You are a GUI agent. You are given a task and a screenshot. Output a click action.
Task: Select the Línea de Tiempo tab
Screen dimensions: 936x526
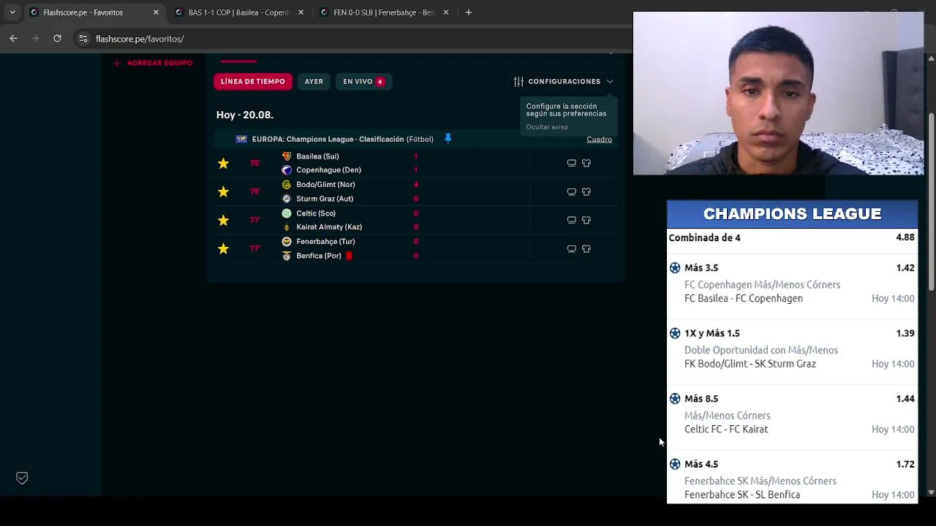click(x=253, y=81)
